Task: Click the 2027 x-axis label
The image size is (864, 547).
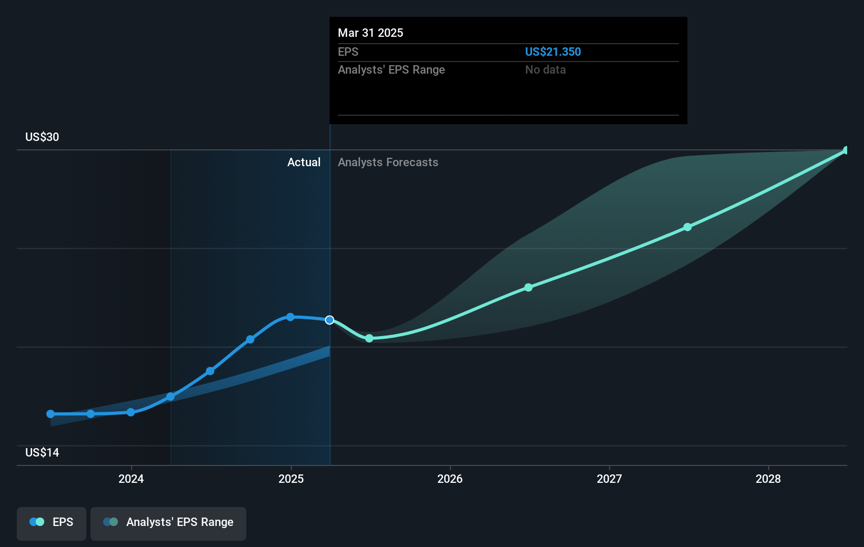Action: click(x=609, y=479)
